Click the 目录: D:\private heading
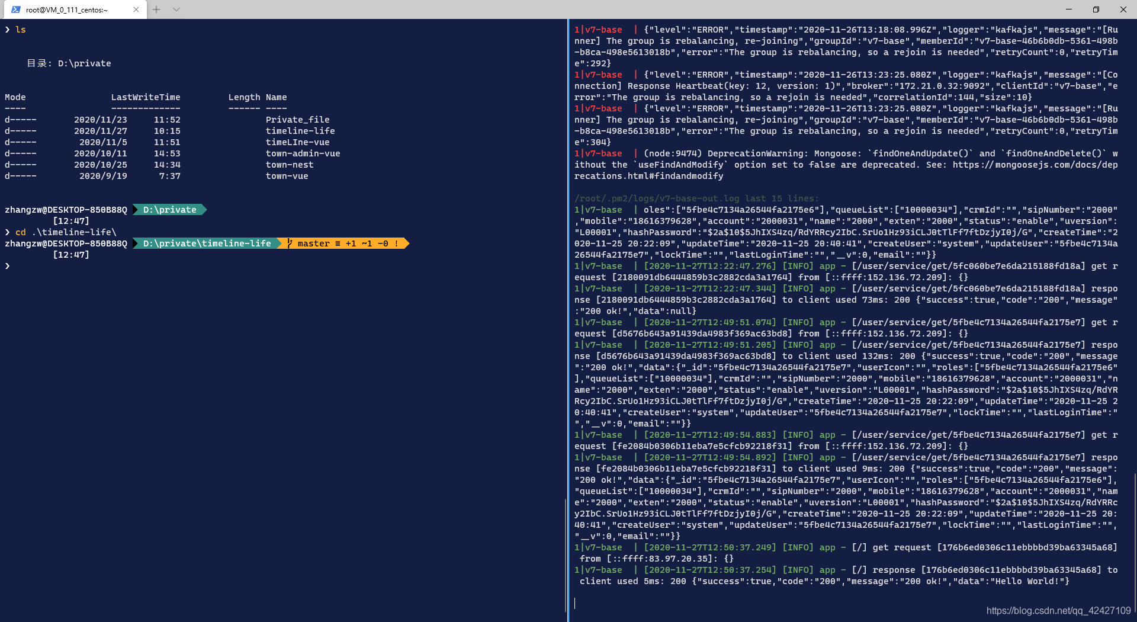 coord(69,63)
